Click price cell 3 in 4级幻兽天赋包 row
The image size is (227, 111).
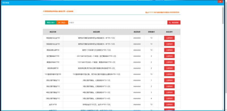coord(151,93)
